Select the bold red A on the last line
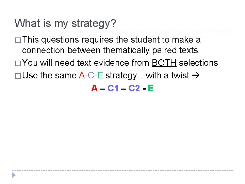245x184 pixels. coord(95,89)
